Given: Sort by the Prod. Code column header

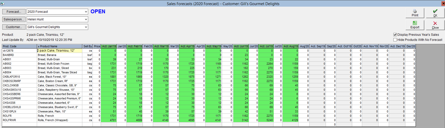Looking at the screenshot, I should tap(19, 46).
